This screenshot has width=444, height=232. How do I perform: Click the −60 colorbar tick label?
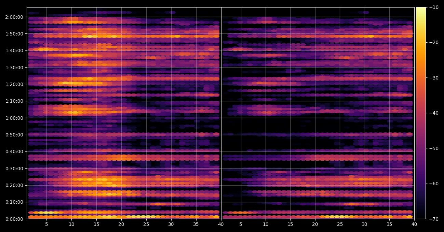click(x=434, y=184)
